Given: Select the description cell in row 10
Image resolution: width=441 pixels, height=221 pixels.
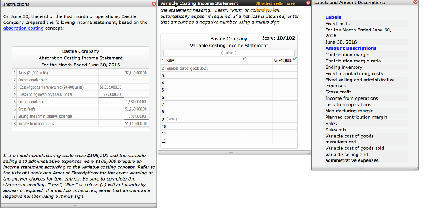Looking at the screenshot, I should 206,127.
